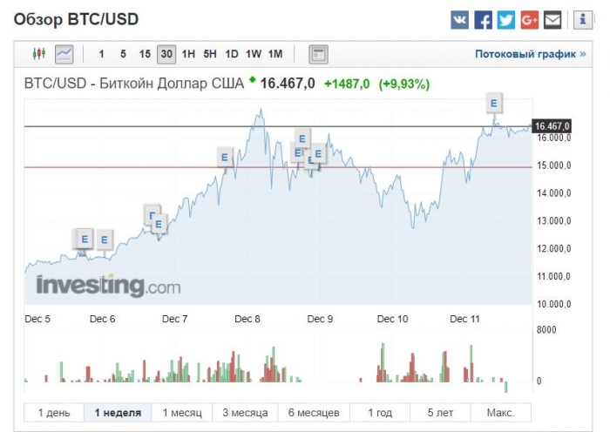Click the 16.467,0 price label on axis
The image size is (610, 432).
tap(552, 126)
